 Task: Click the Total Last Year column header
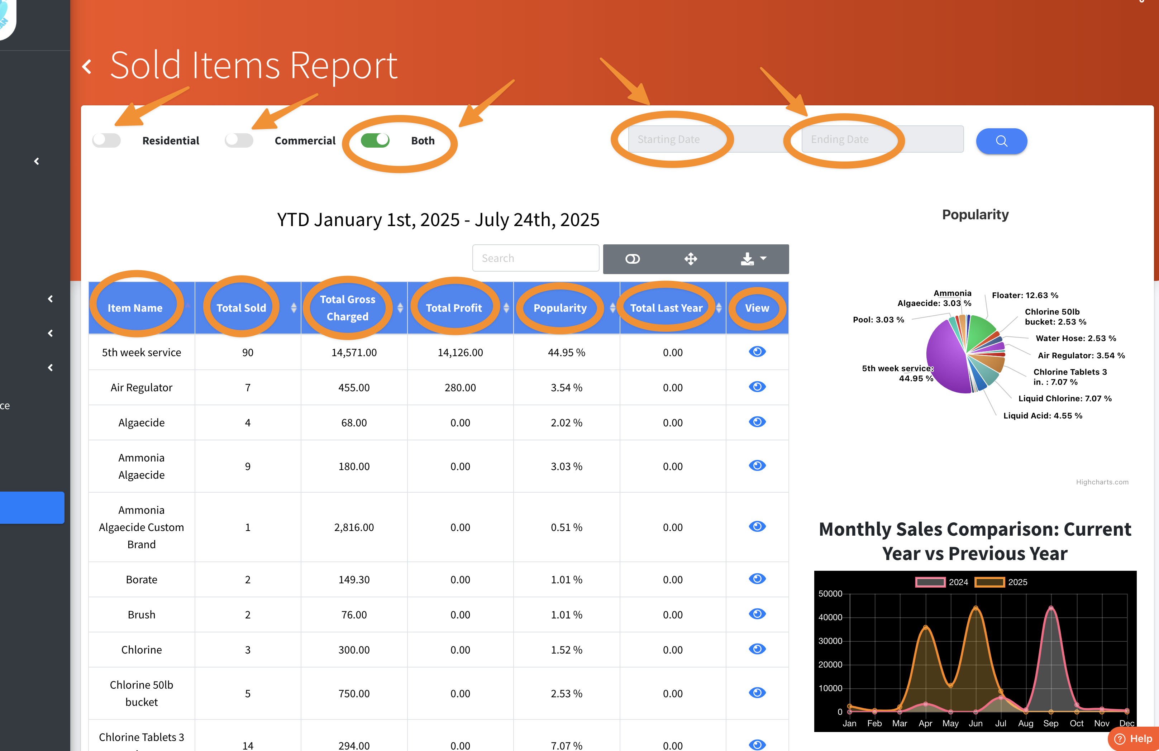coord(666,308)
